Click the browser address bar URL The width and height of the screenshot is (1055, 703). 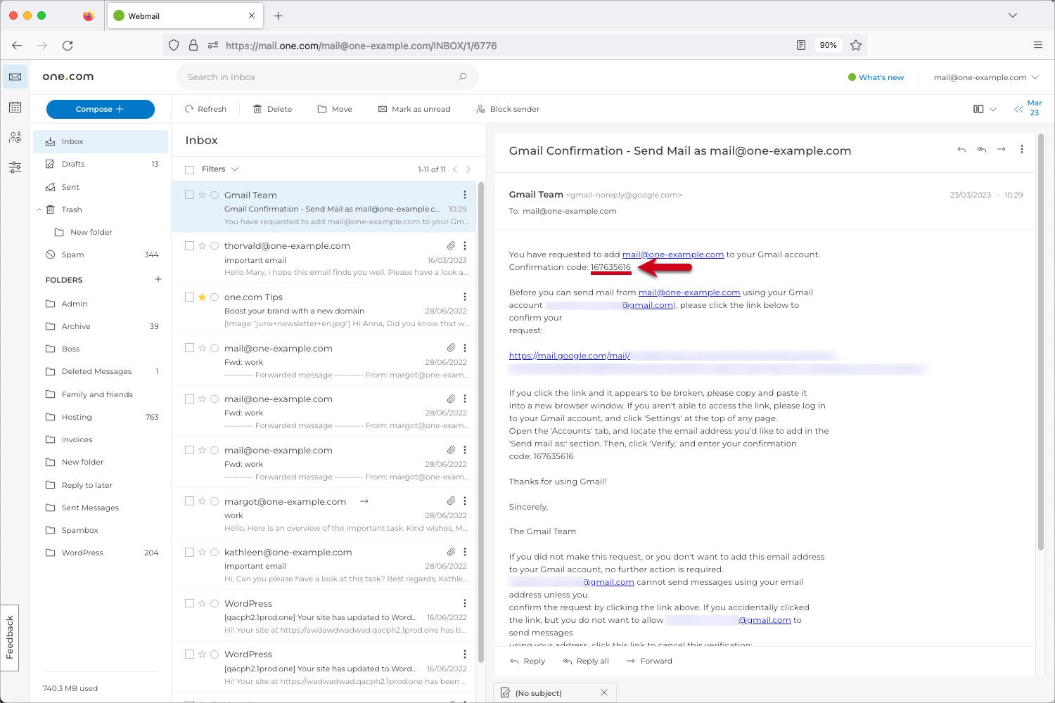361,46
